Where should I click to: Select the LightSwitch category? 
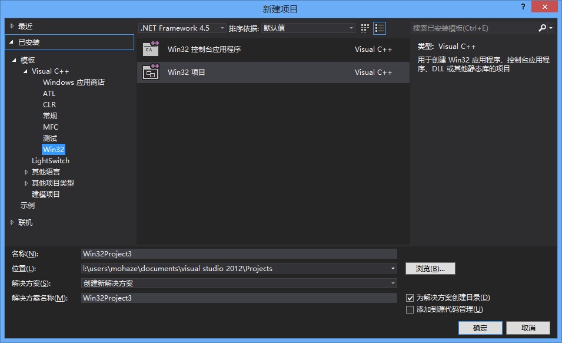pos(51,161)
